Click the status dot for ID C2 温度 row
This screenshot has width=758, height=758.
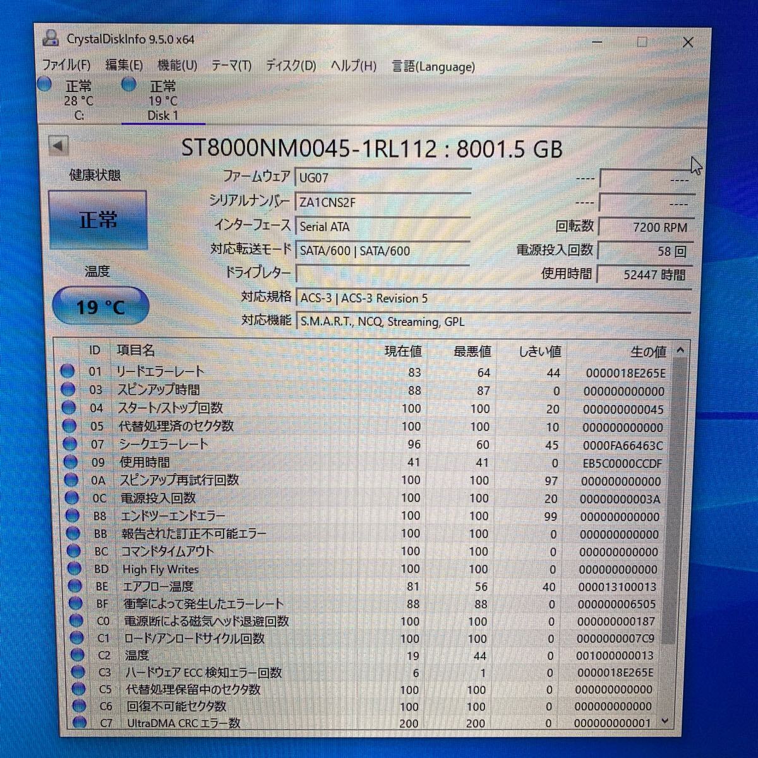(77, 655)
